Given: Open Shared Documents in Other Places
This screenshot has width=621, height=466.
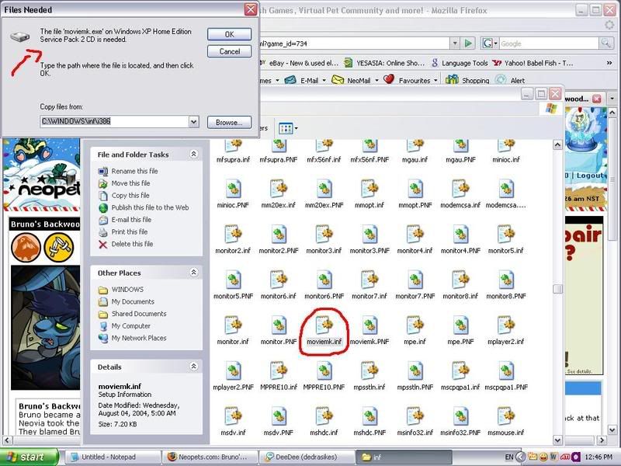Looking at the screenshot, I should [139, 314].
